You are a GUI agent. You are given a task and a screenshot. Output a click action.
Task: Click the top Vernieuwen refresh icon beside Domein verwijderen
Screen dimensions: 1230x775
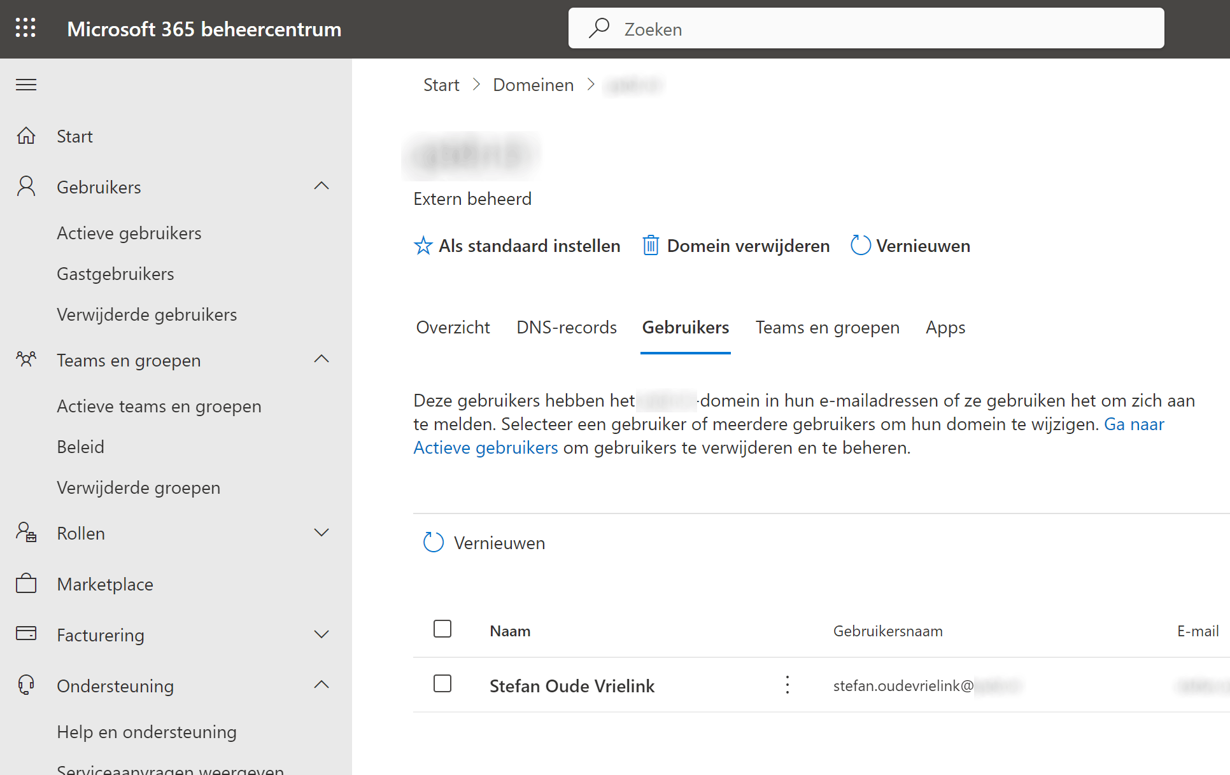coord(860,246)
